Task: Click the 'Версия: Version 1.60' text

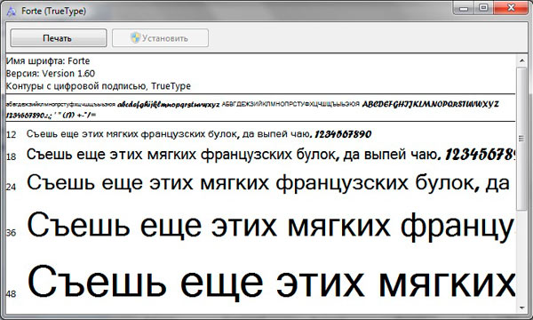Action: click(x=51, y=74)
